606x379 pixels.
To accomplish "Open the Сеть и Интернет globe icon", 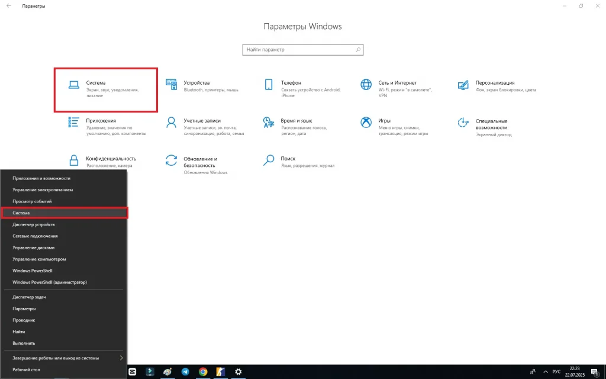I will (x=366, y=84).
